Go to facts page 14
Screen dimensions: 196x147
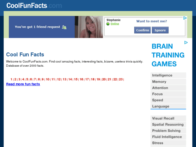click(70, 79)
